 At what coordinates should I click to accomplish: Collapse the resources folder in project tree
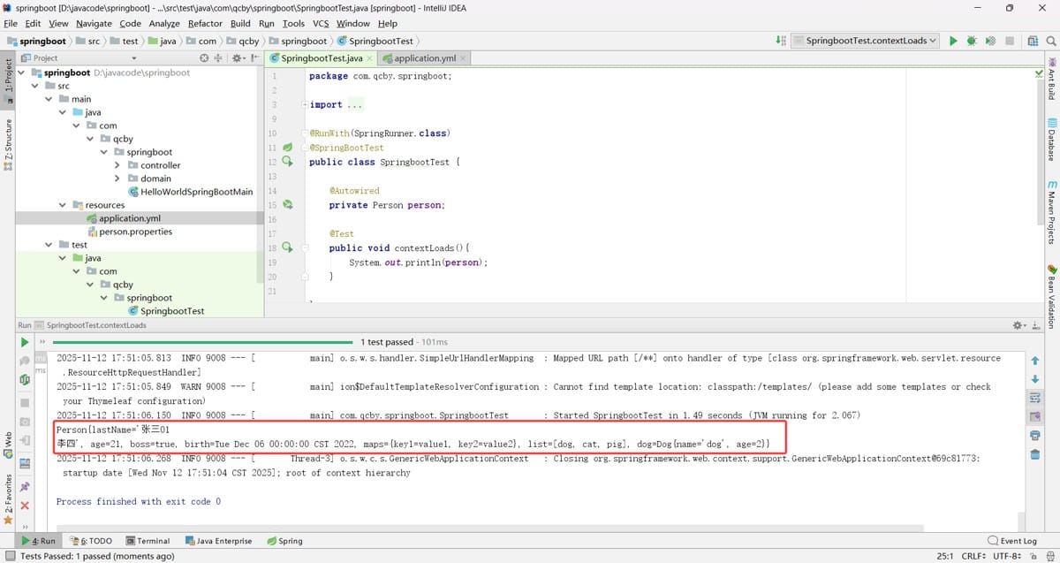click(x=63, y=205)
